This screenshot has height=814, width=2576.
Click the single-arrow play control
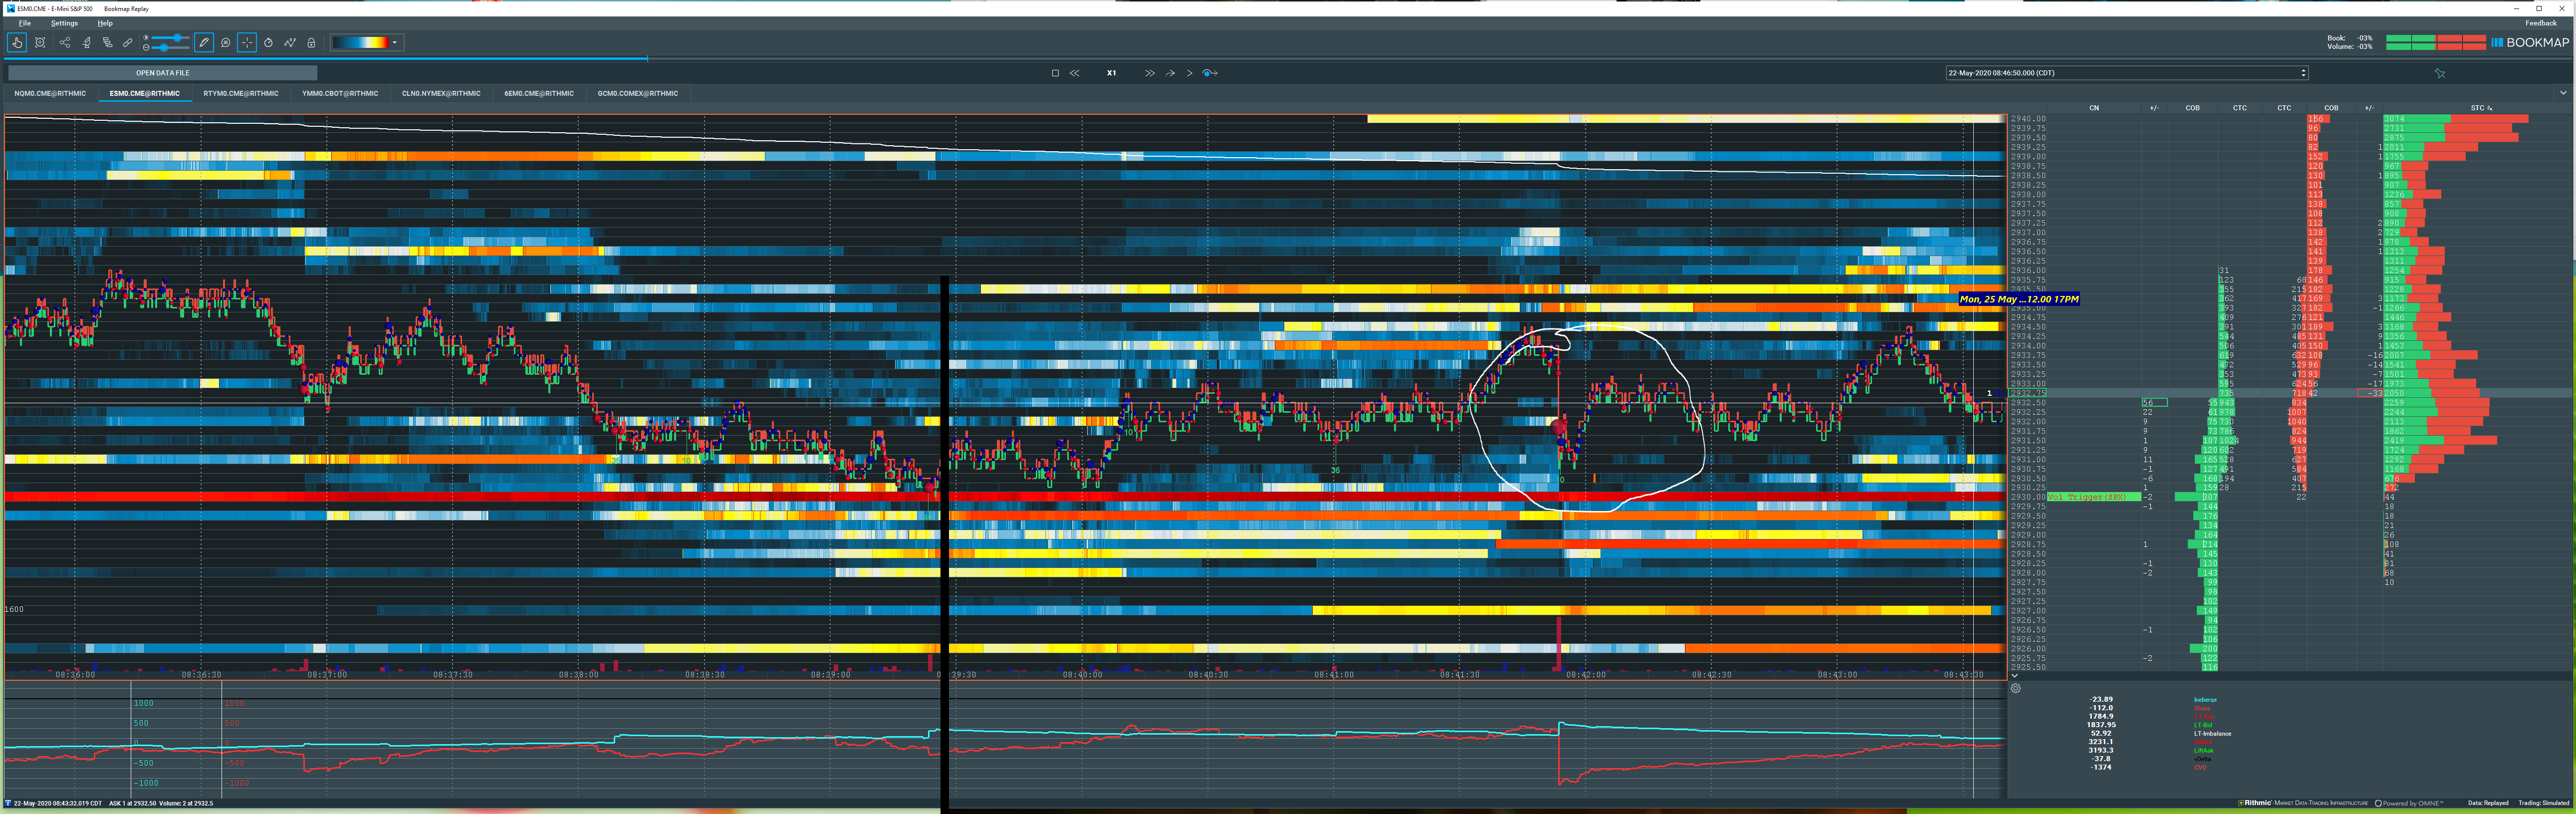pyautogui.click(x=1189, y=73)
